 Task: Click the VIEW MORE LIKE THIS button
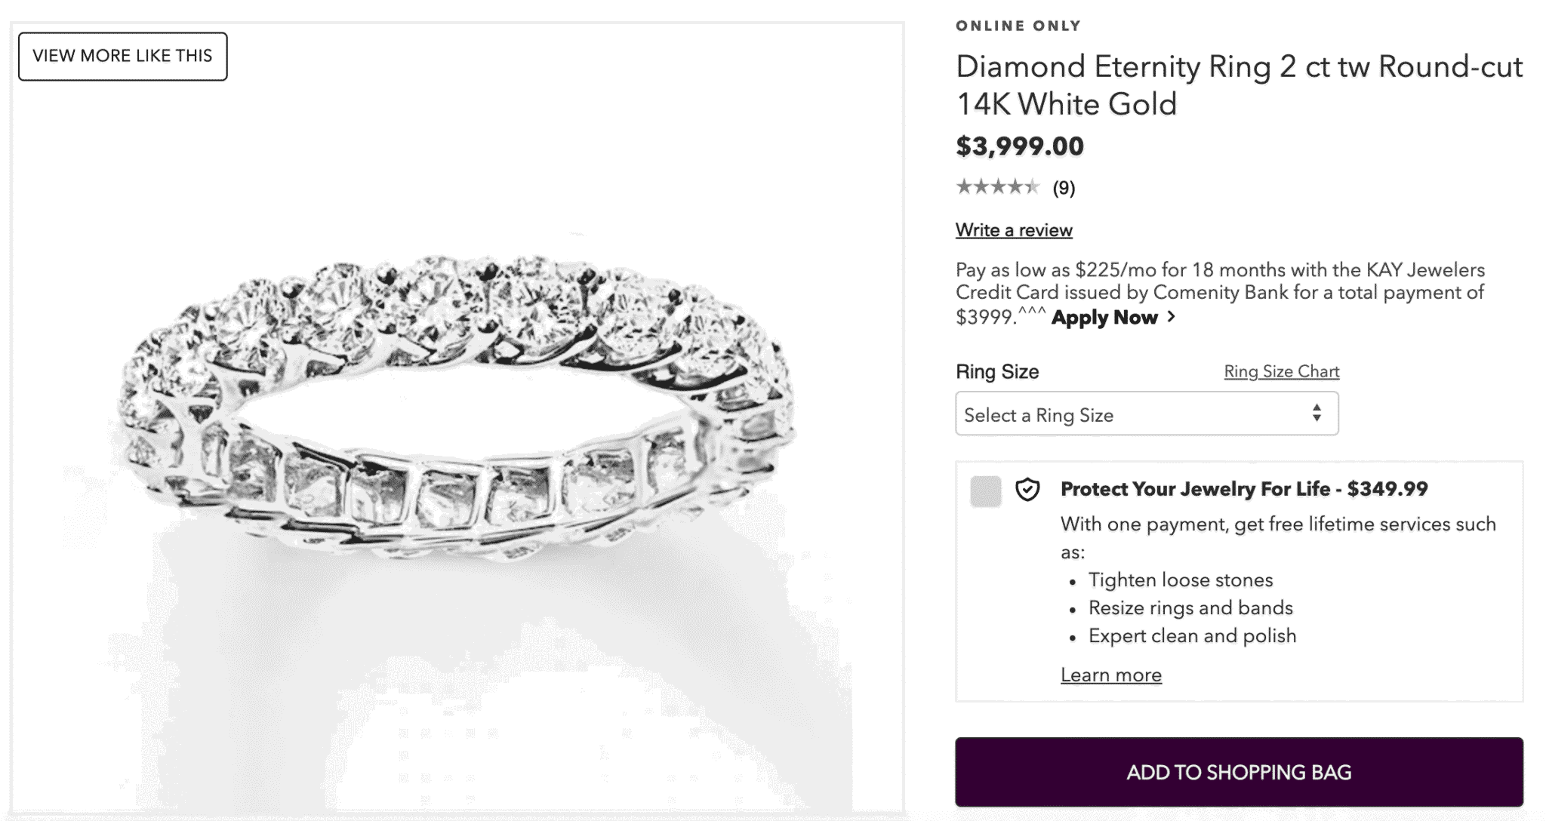[122, 56]
